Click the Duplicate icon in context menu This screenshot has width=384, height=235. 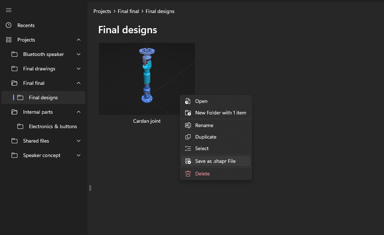(x=188, y=137)
